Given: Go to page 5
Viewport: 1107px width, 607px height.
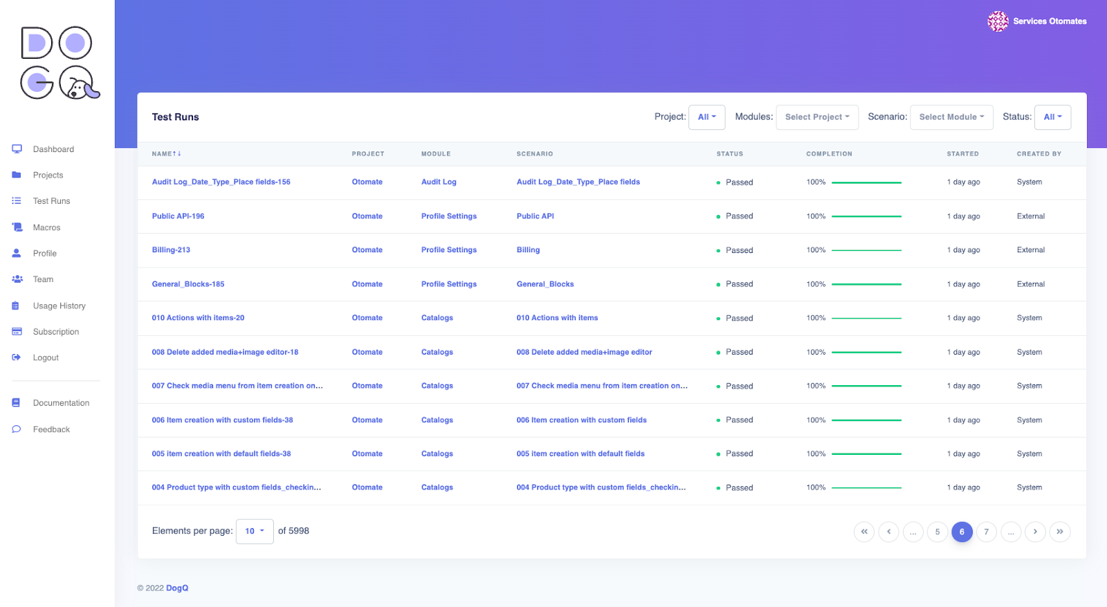Looking at the screenshot, I should (937, 532).
